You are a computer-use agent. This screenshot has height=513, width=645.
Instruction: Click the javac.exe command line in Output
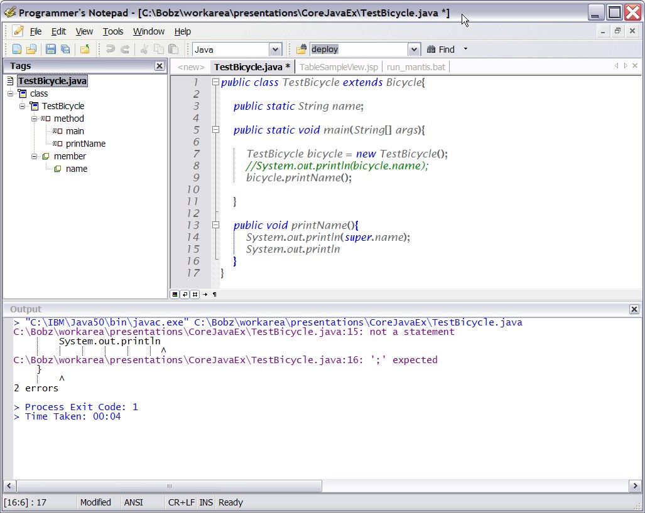[x=268, y=322]
